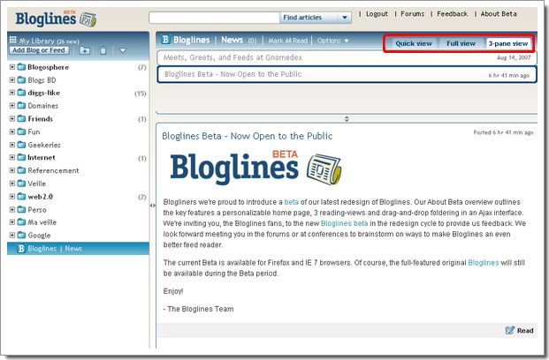This screenshot has width=549, height=360.
Task: Select the Meets, Greets, and Feeds at Gnomedex article
Action: [347, 57]
